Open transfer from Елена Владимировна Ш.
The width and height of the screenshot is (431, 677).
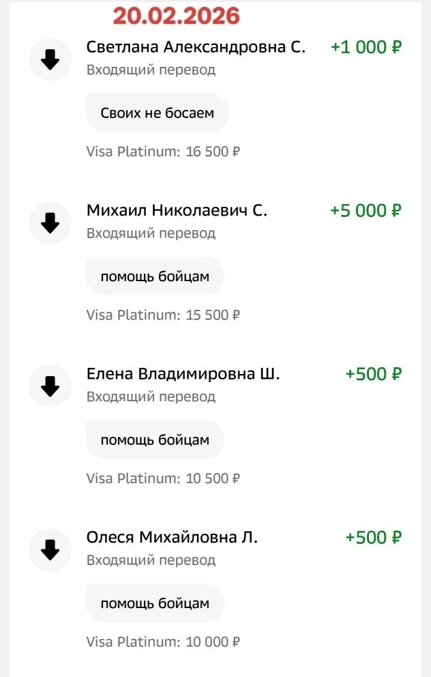(183, 374)
